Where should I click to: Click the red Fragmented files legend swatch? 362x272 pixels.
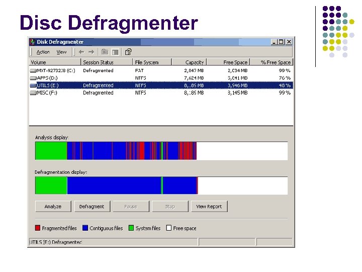38,228
